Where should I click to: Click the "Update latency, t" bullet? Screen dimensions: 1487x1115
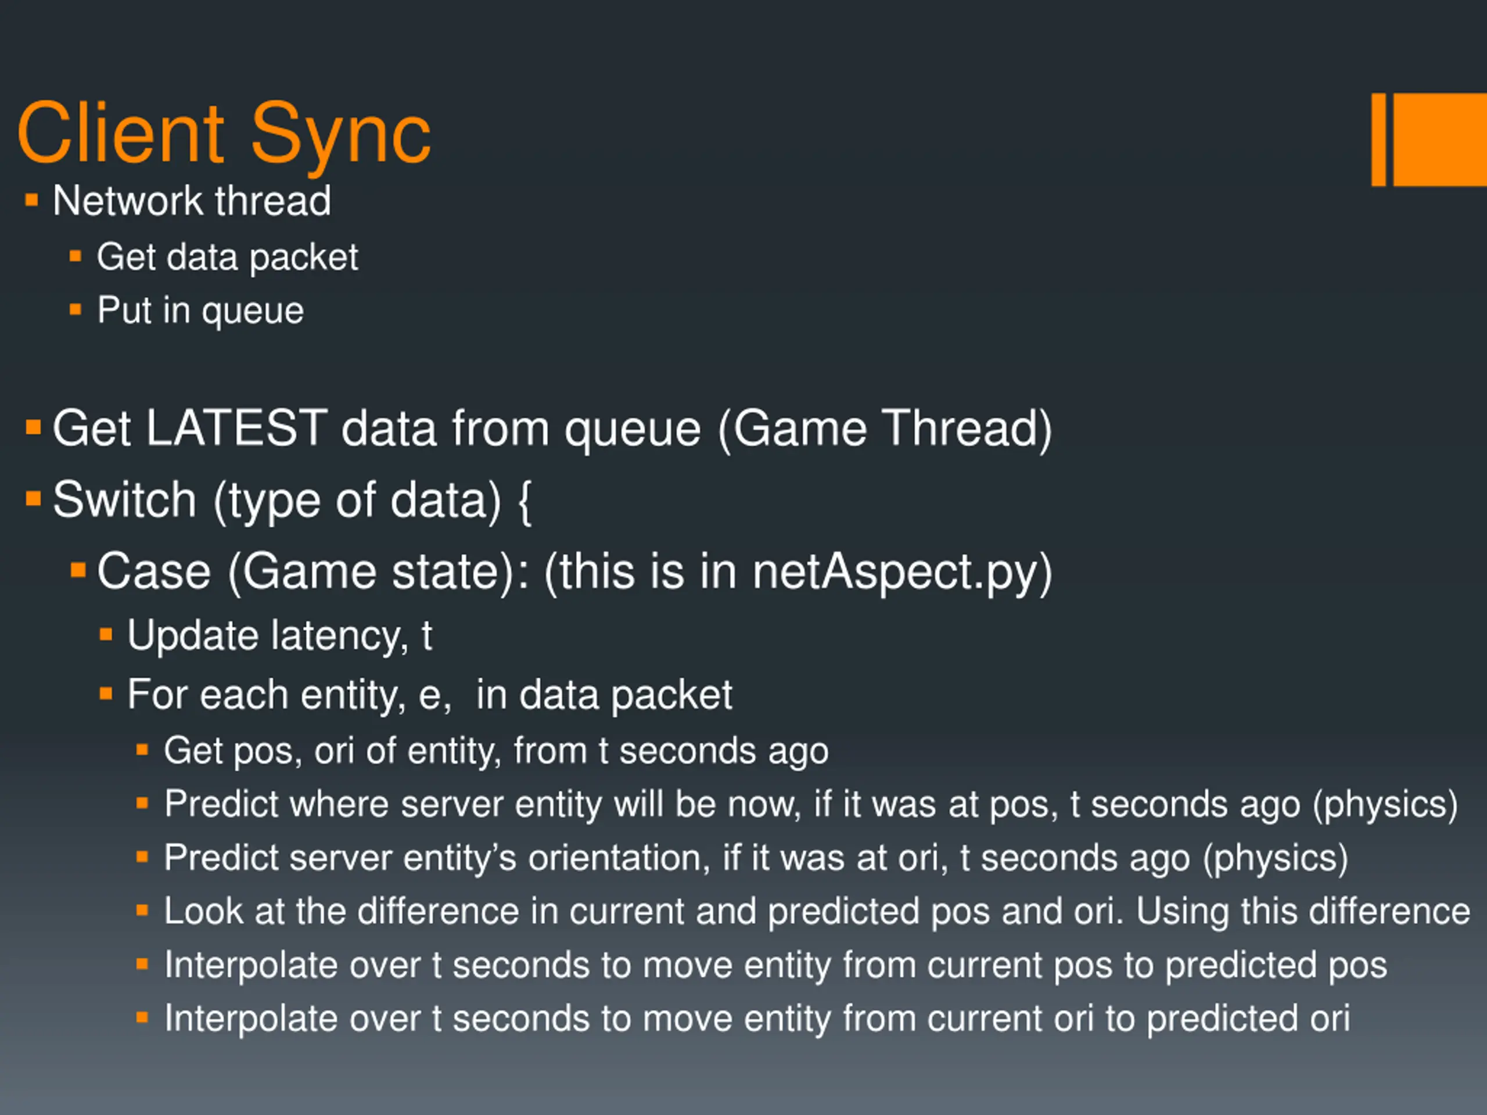pyautogui.click(x=279, y=635)
